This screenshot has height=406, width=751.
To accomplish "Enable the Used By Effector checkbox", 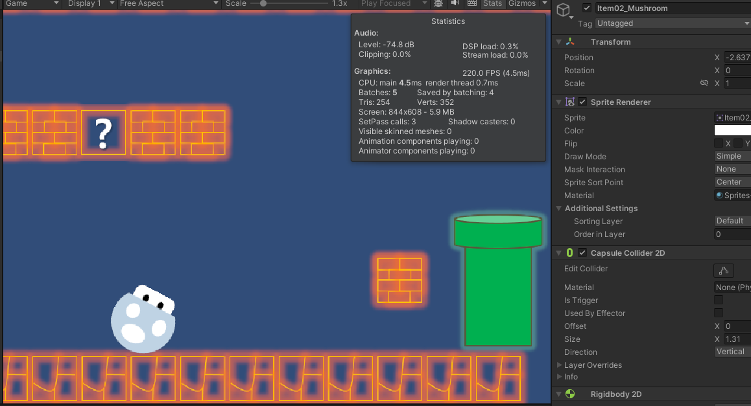I will pyautogui.click(x=719, y=313).
